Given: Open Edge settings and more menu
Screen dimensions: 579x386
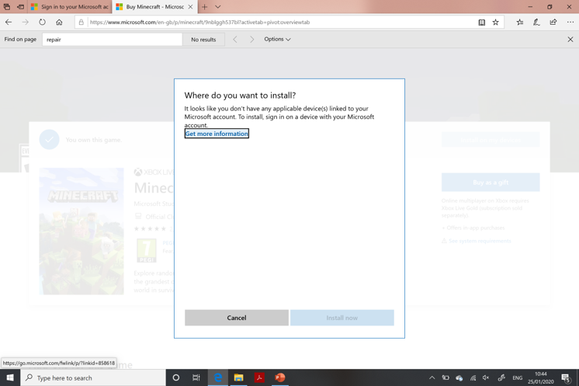Looking at the screenshot, I should click(x=570, y=23).
